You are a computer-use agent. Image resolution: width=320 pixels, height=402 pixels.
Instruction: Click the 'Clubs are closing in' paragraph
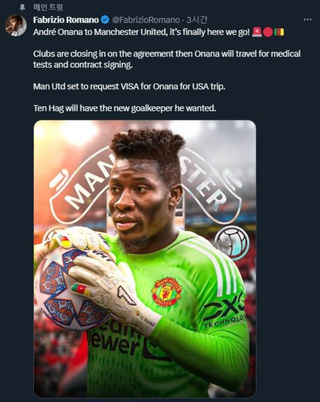point(166,59)
